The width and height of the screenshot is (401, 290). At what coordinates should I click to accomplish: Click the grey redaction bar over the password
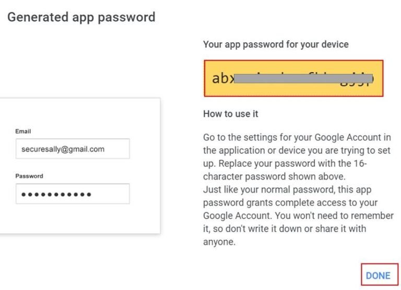303,79
